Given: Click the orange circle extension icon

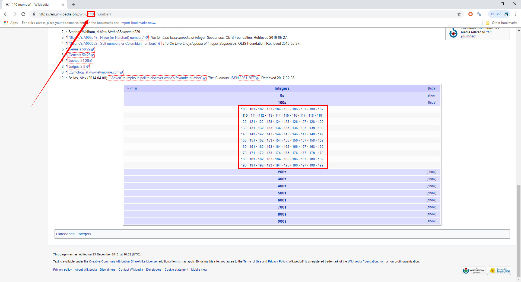Looking at the screenshot, I should pos(470,14).
